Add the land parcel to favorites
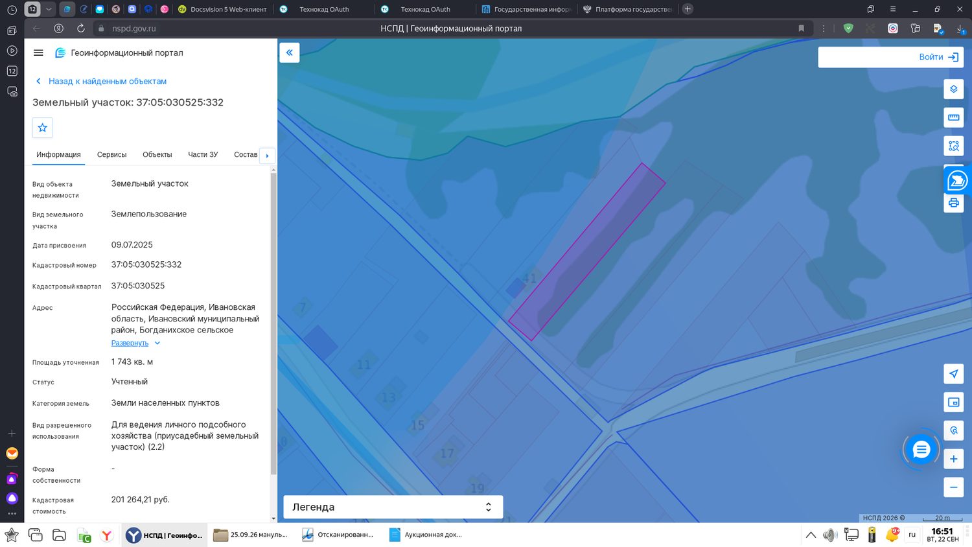The height and width of the screenshot is (547, 972). [43, 128]
